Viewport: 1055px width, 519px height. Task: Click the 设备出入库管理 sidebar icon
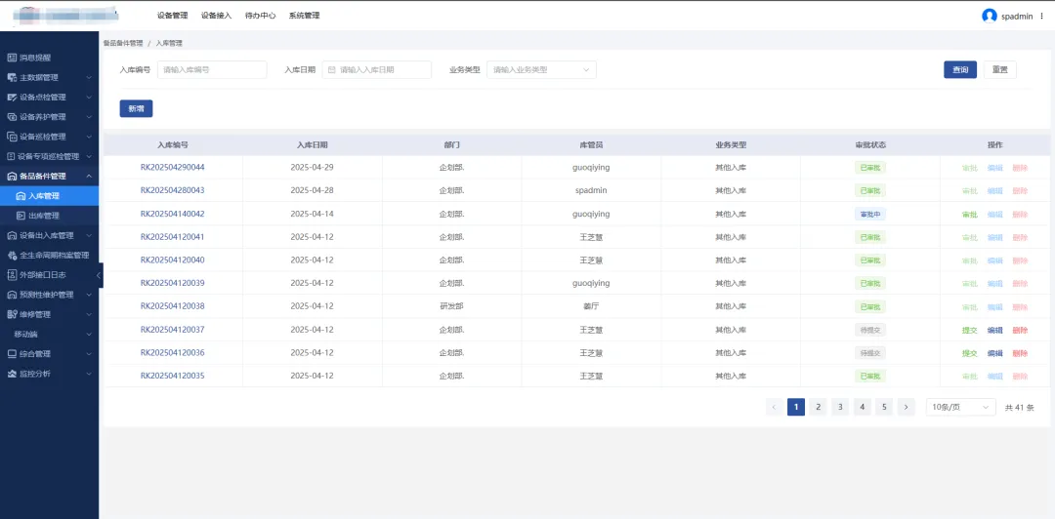(x=12, y=235)
